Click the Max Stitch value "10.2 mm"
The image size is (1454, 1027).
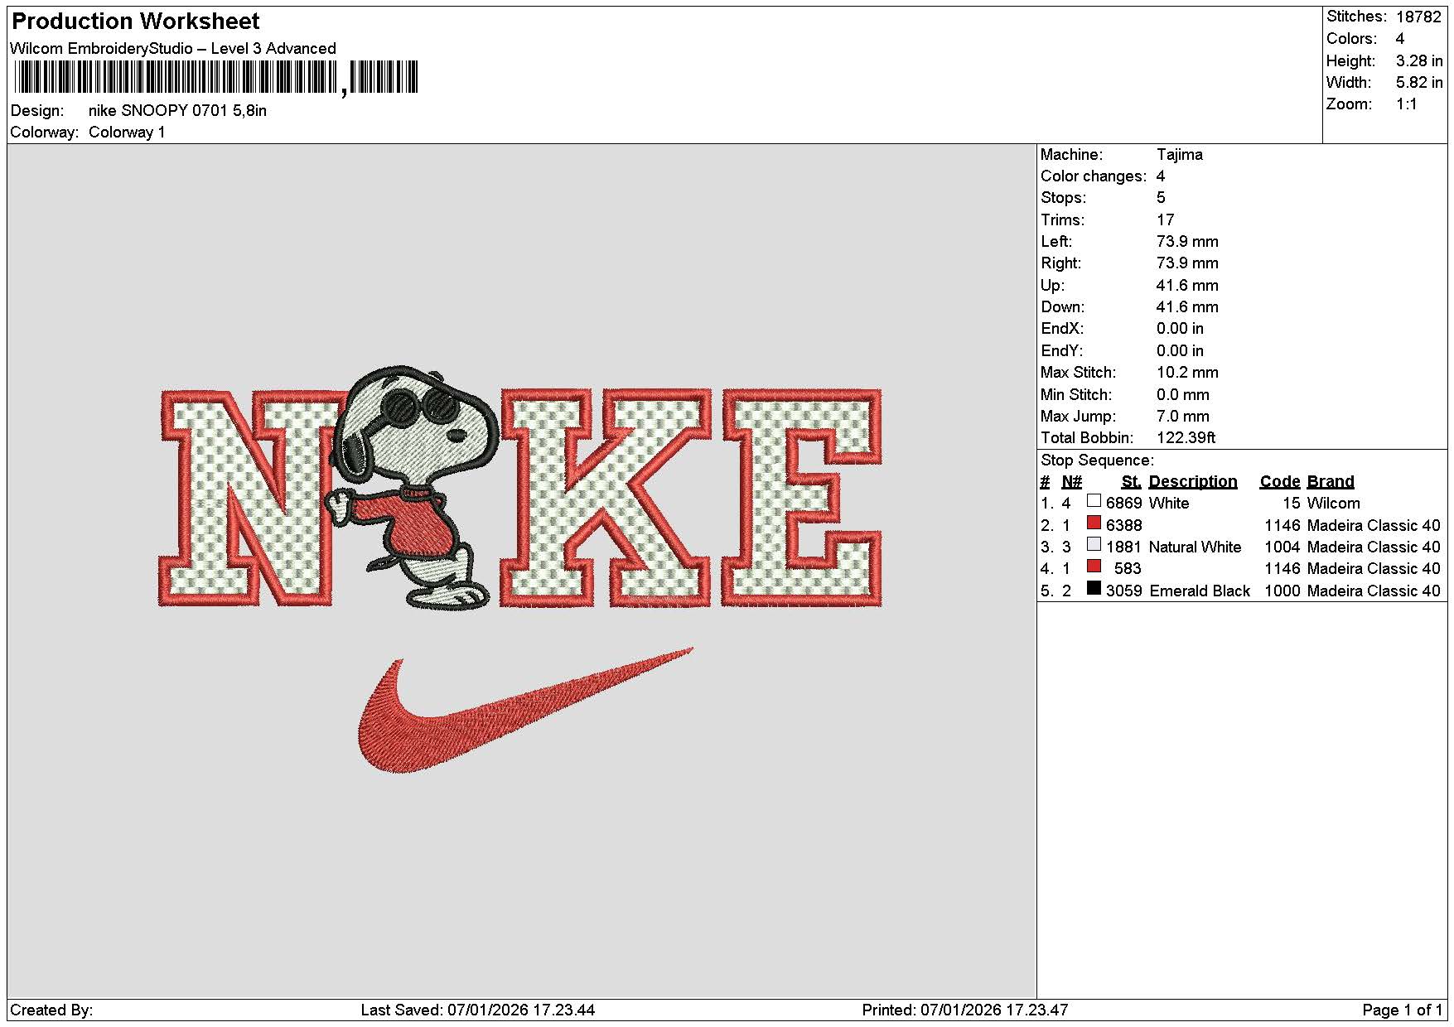1187,373
